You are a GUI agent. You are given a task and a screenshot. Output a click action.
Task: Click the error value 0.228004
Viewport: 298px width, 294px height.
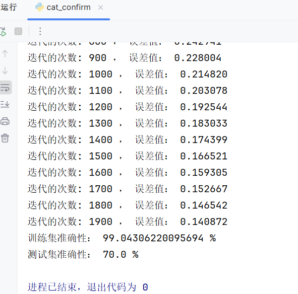pyautogui.click(x=198, y=58)
